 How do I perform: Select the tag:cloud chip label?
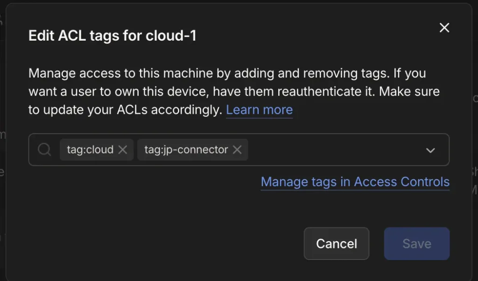(90, 150)
